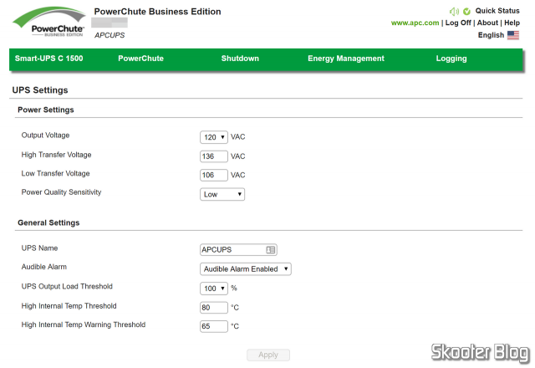535x368 pixels.
Task: Click the PowerChute Business Edition title text
Action: (158, 12)
